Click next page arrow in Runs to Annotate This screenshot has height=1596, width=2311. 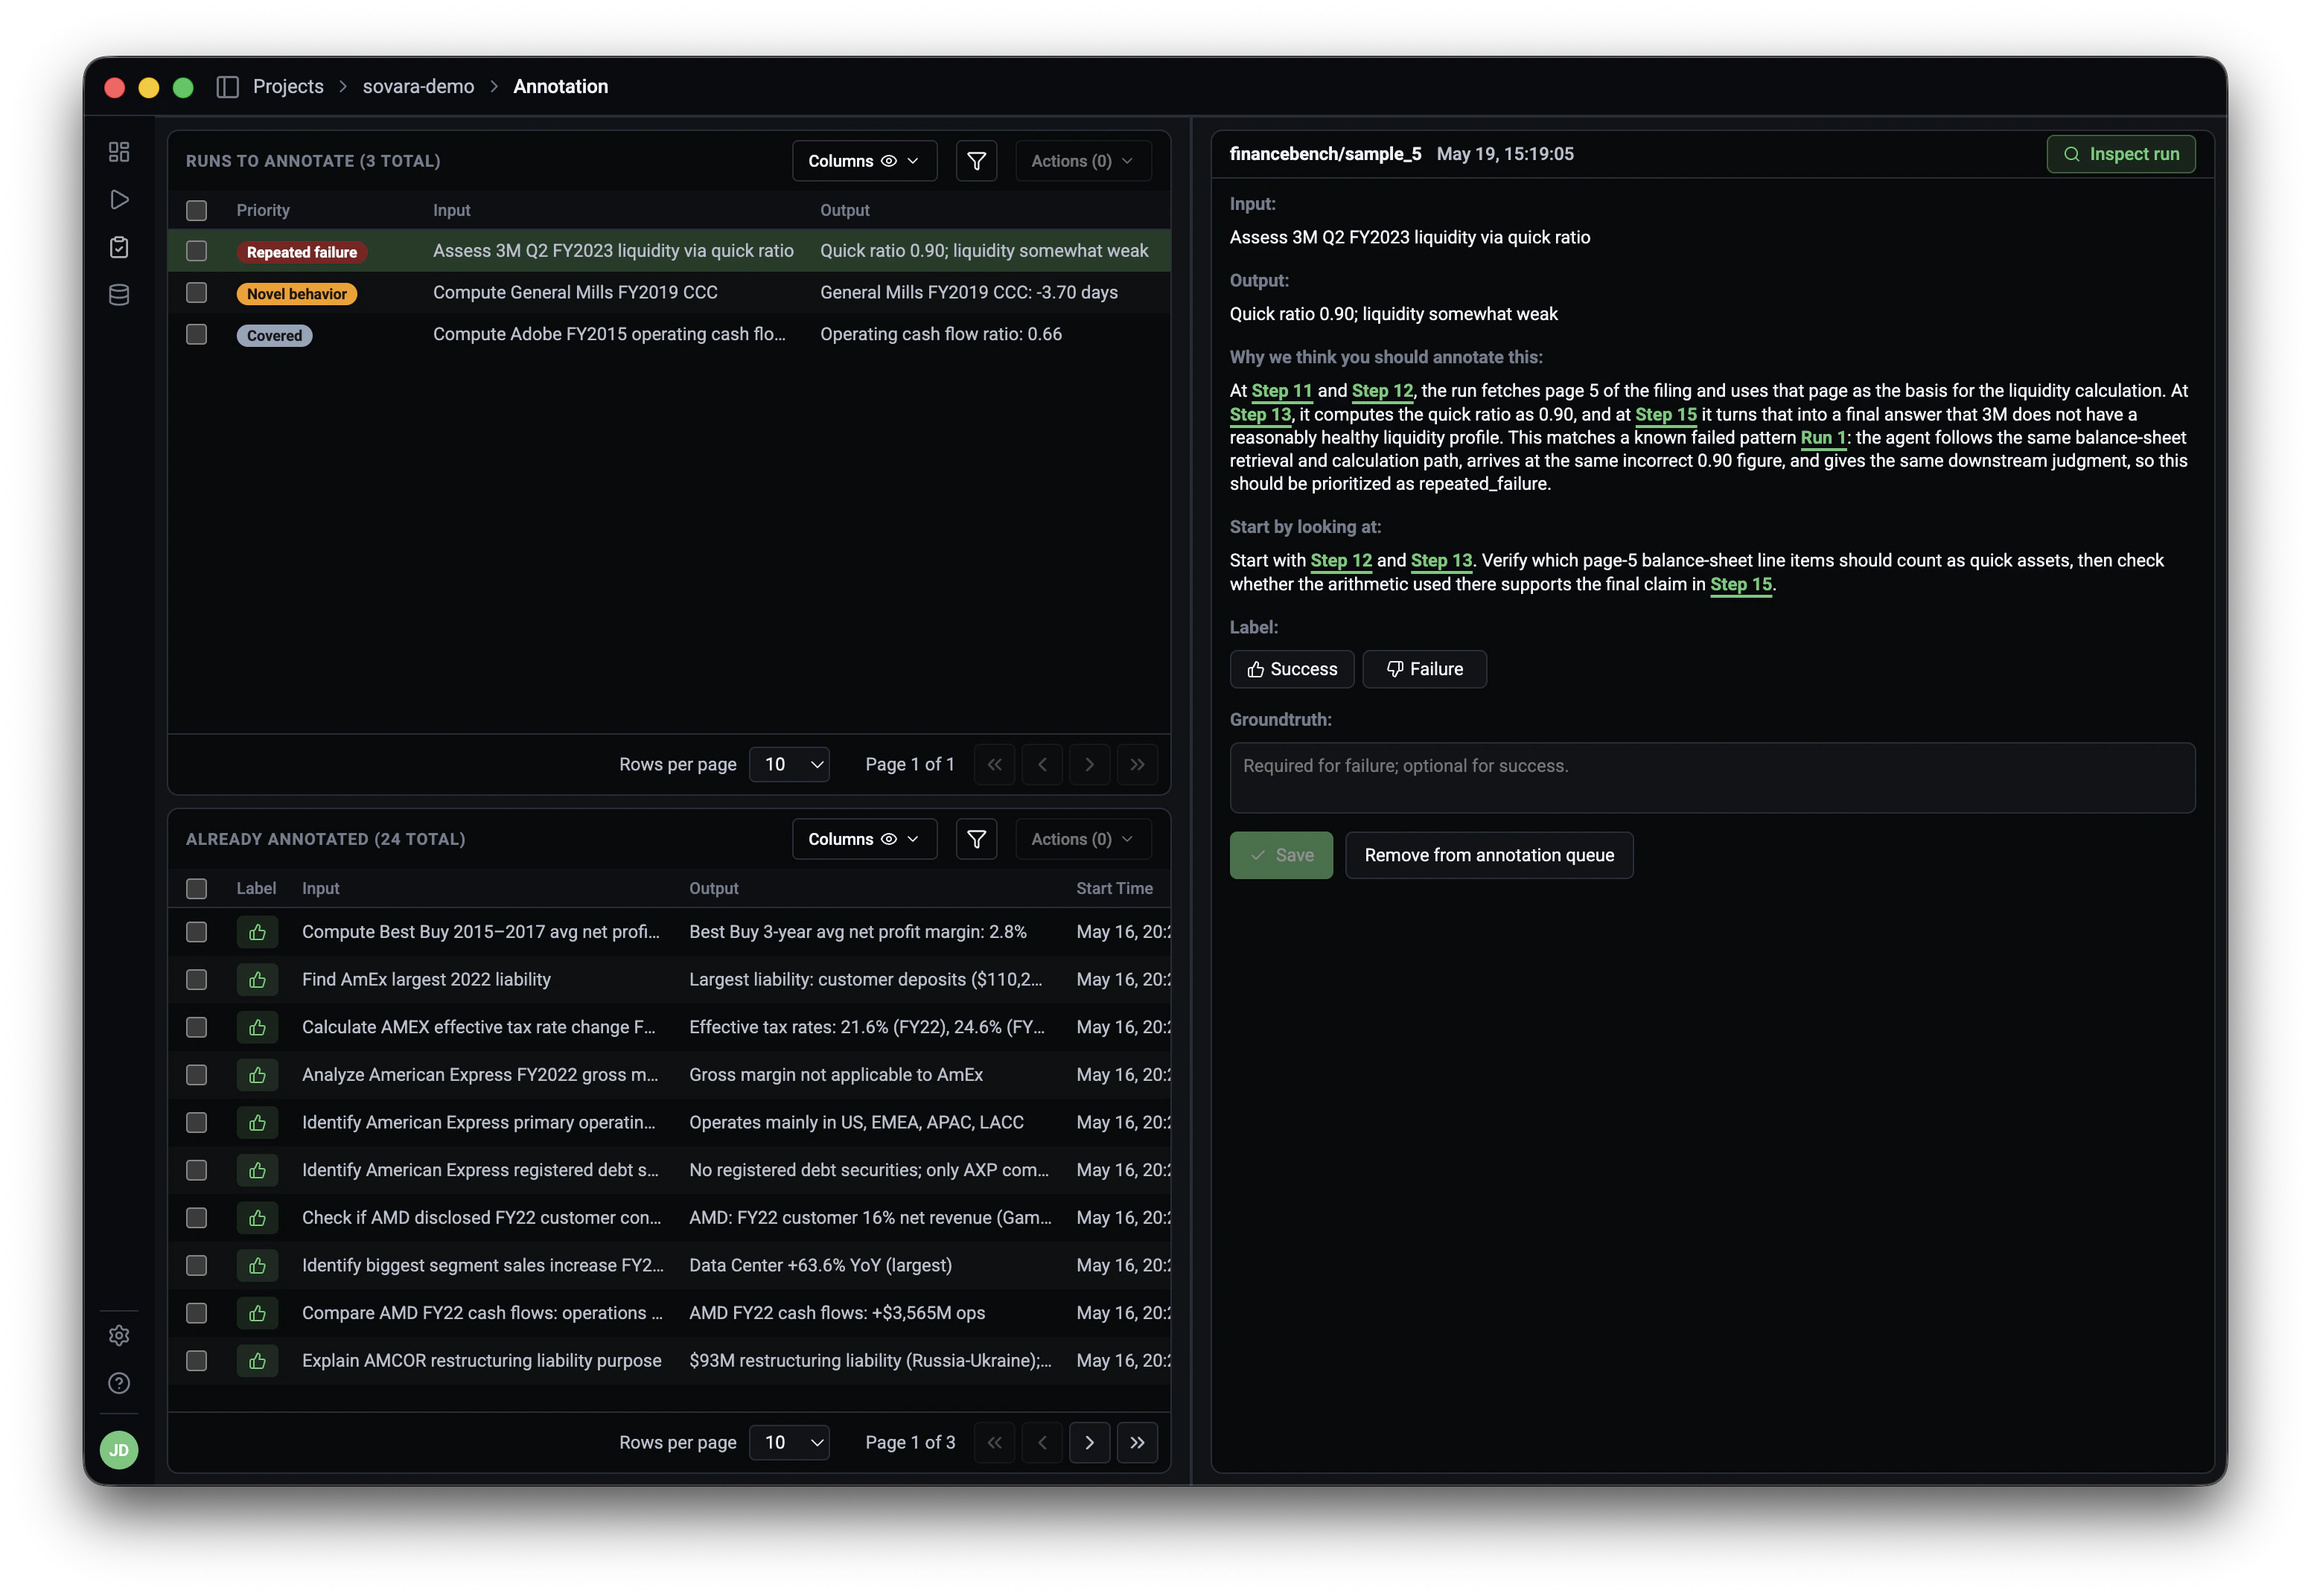tap(1089, 765)
